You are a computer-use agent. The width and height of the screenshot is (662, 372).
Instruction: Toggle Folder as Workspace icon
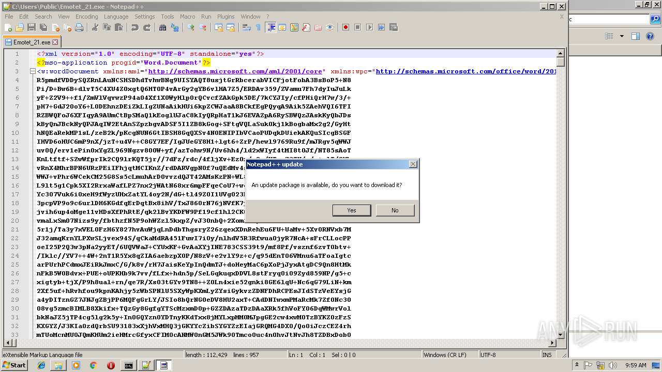point(318,27)
